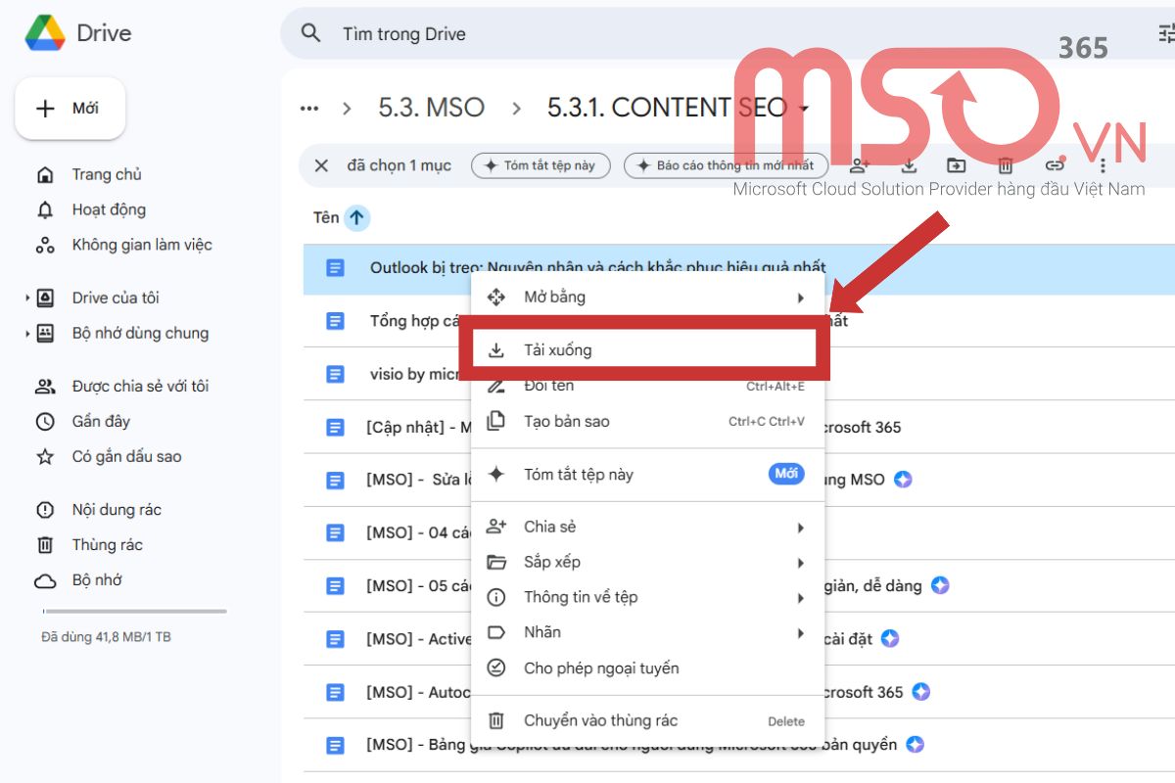Click Gemini badge beside 'bản quyền'
The image size is (1175, 783).
coord(915,744)
